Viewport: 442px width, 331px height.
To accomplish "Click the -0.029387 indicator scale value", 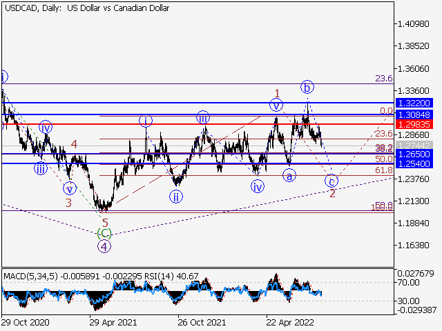I will coord(417,310).
